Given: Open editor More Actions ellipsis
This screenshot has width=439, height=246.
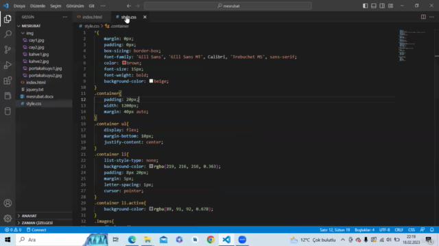Looking at the screenshot, I should 431,17.
